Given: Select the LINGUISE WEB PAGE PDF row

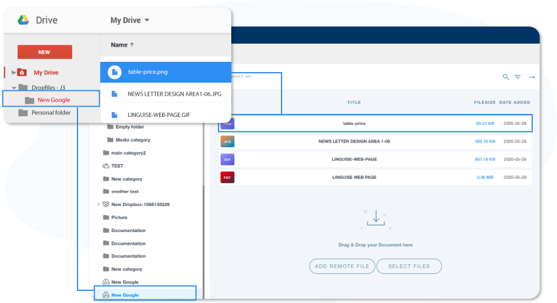Looking at the screenshot, I should pos(375,177).
